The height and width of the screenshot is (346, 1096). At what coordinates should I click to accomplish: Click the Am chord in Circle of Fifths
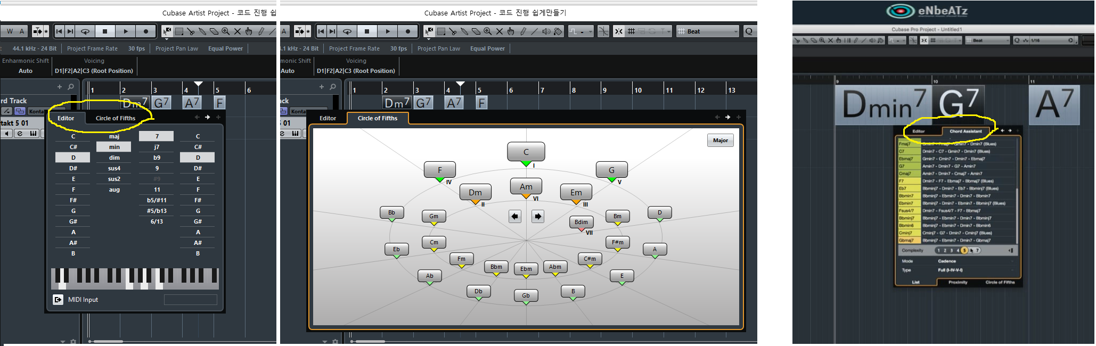[x=526, y=186]
